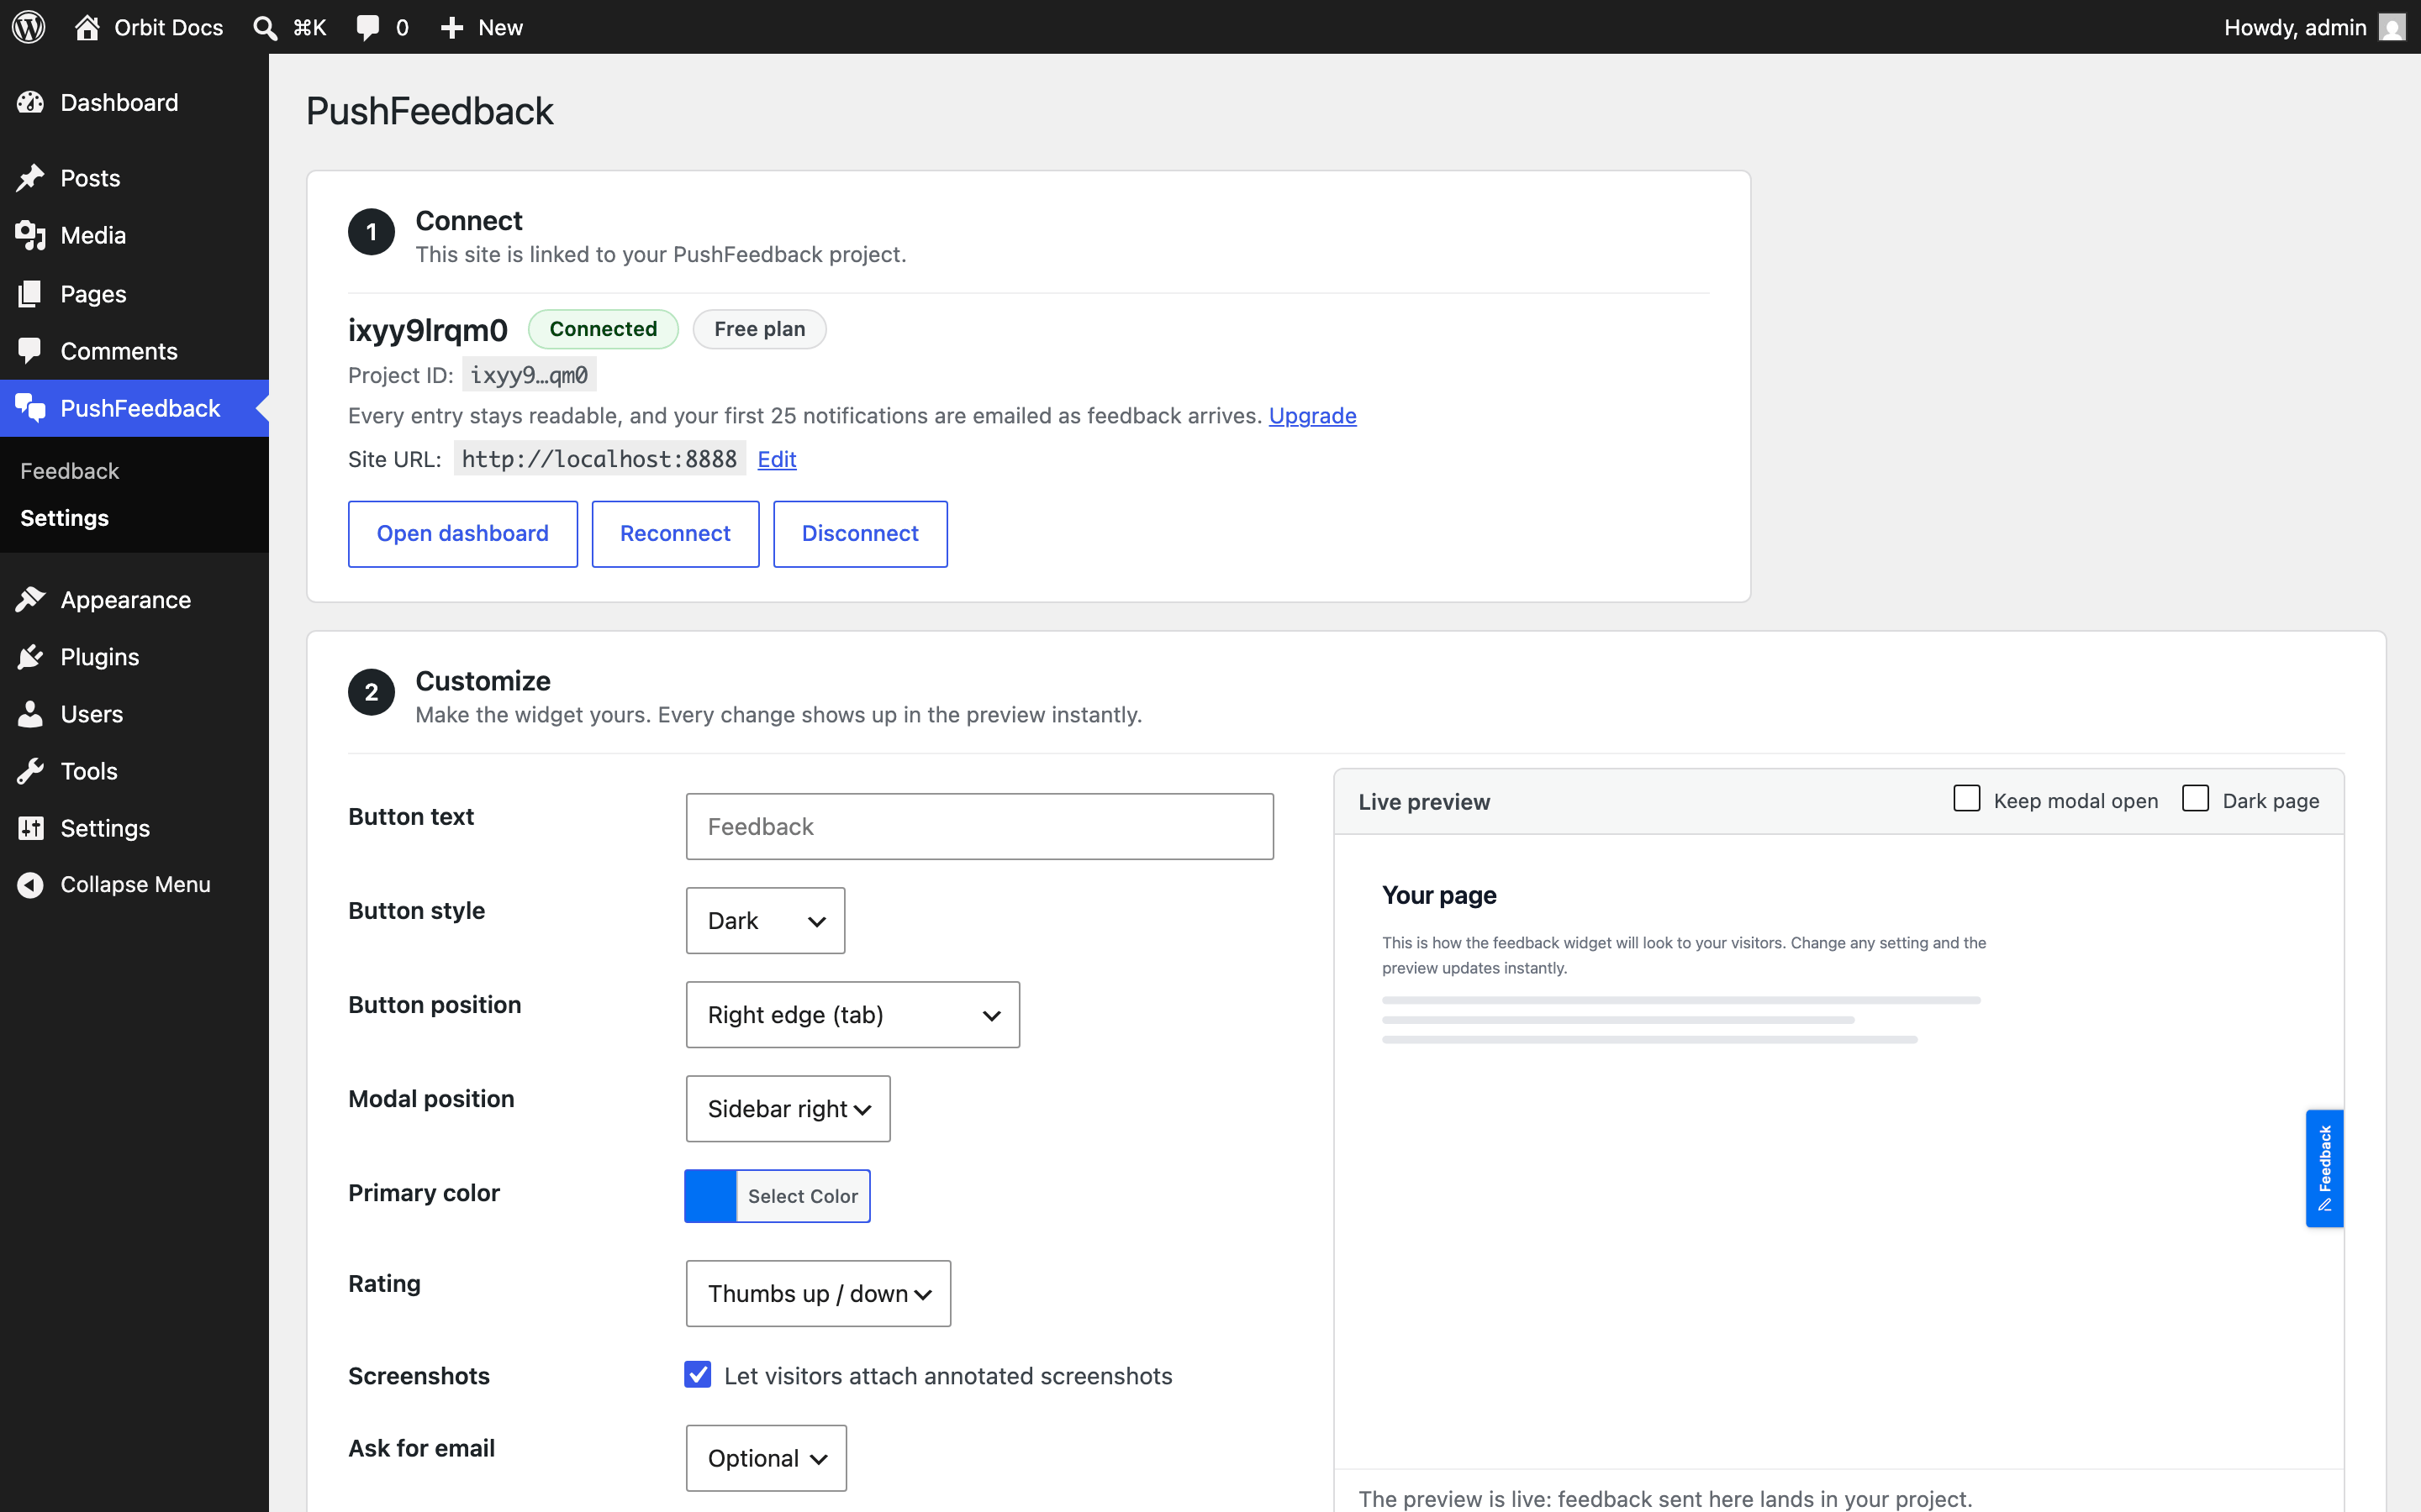Click the PushFeedback sidebar icon
This screenshot has height=1512, width=2421.
[x=31, y=407]
